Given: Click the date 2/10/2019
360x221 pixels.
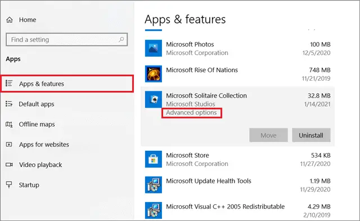Looking at the screenshot, I should 317,215.
